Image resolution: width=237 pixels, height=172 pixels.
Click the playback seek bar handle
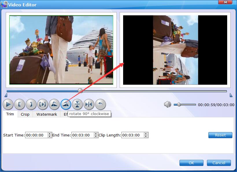point(80,91)
